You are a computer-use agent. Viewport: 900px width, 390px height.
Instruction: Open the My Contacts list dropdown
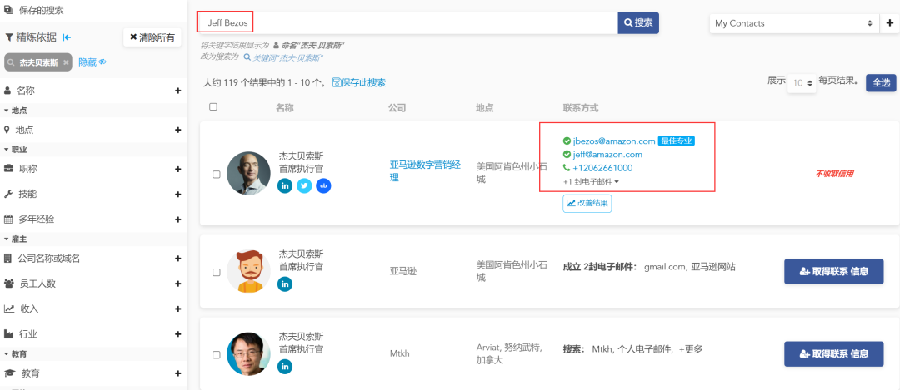(794, 23)
